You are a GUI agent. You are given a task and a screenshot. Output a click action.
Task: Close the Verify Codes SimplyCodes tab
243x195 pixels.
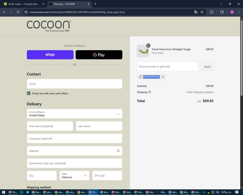(43, 4)
